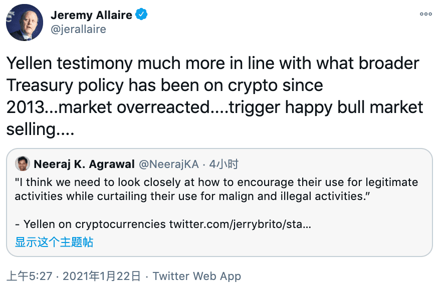The height and width of the screenshot is (289, 439).
Task: Click the quoted tweet's 4小时 timestamp
Action: [224, 164]
